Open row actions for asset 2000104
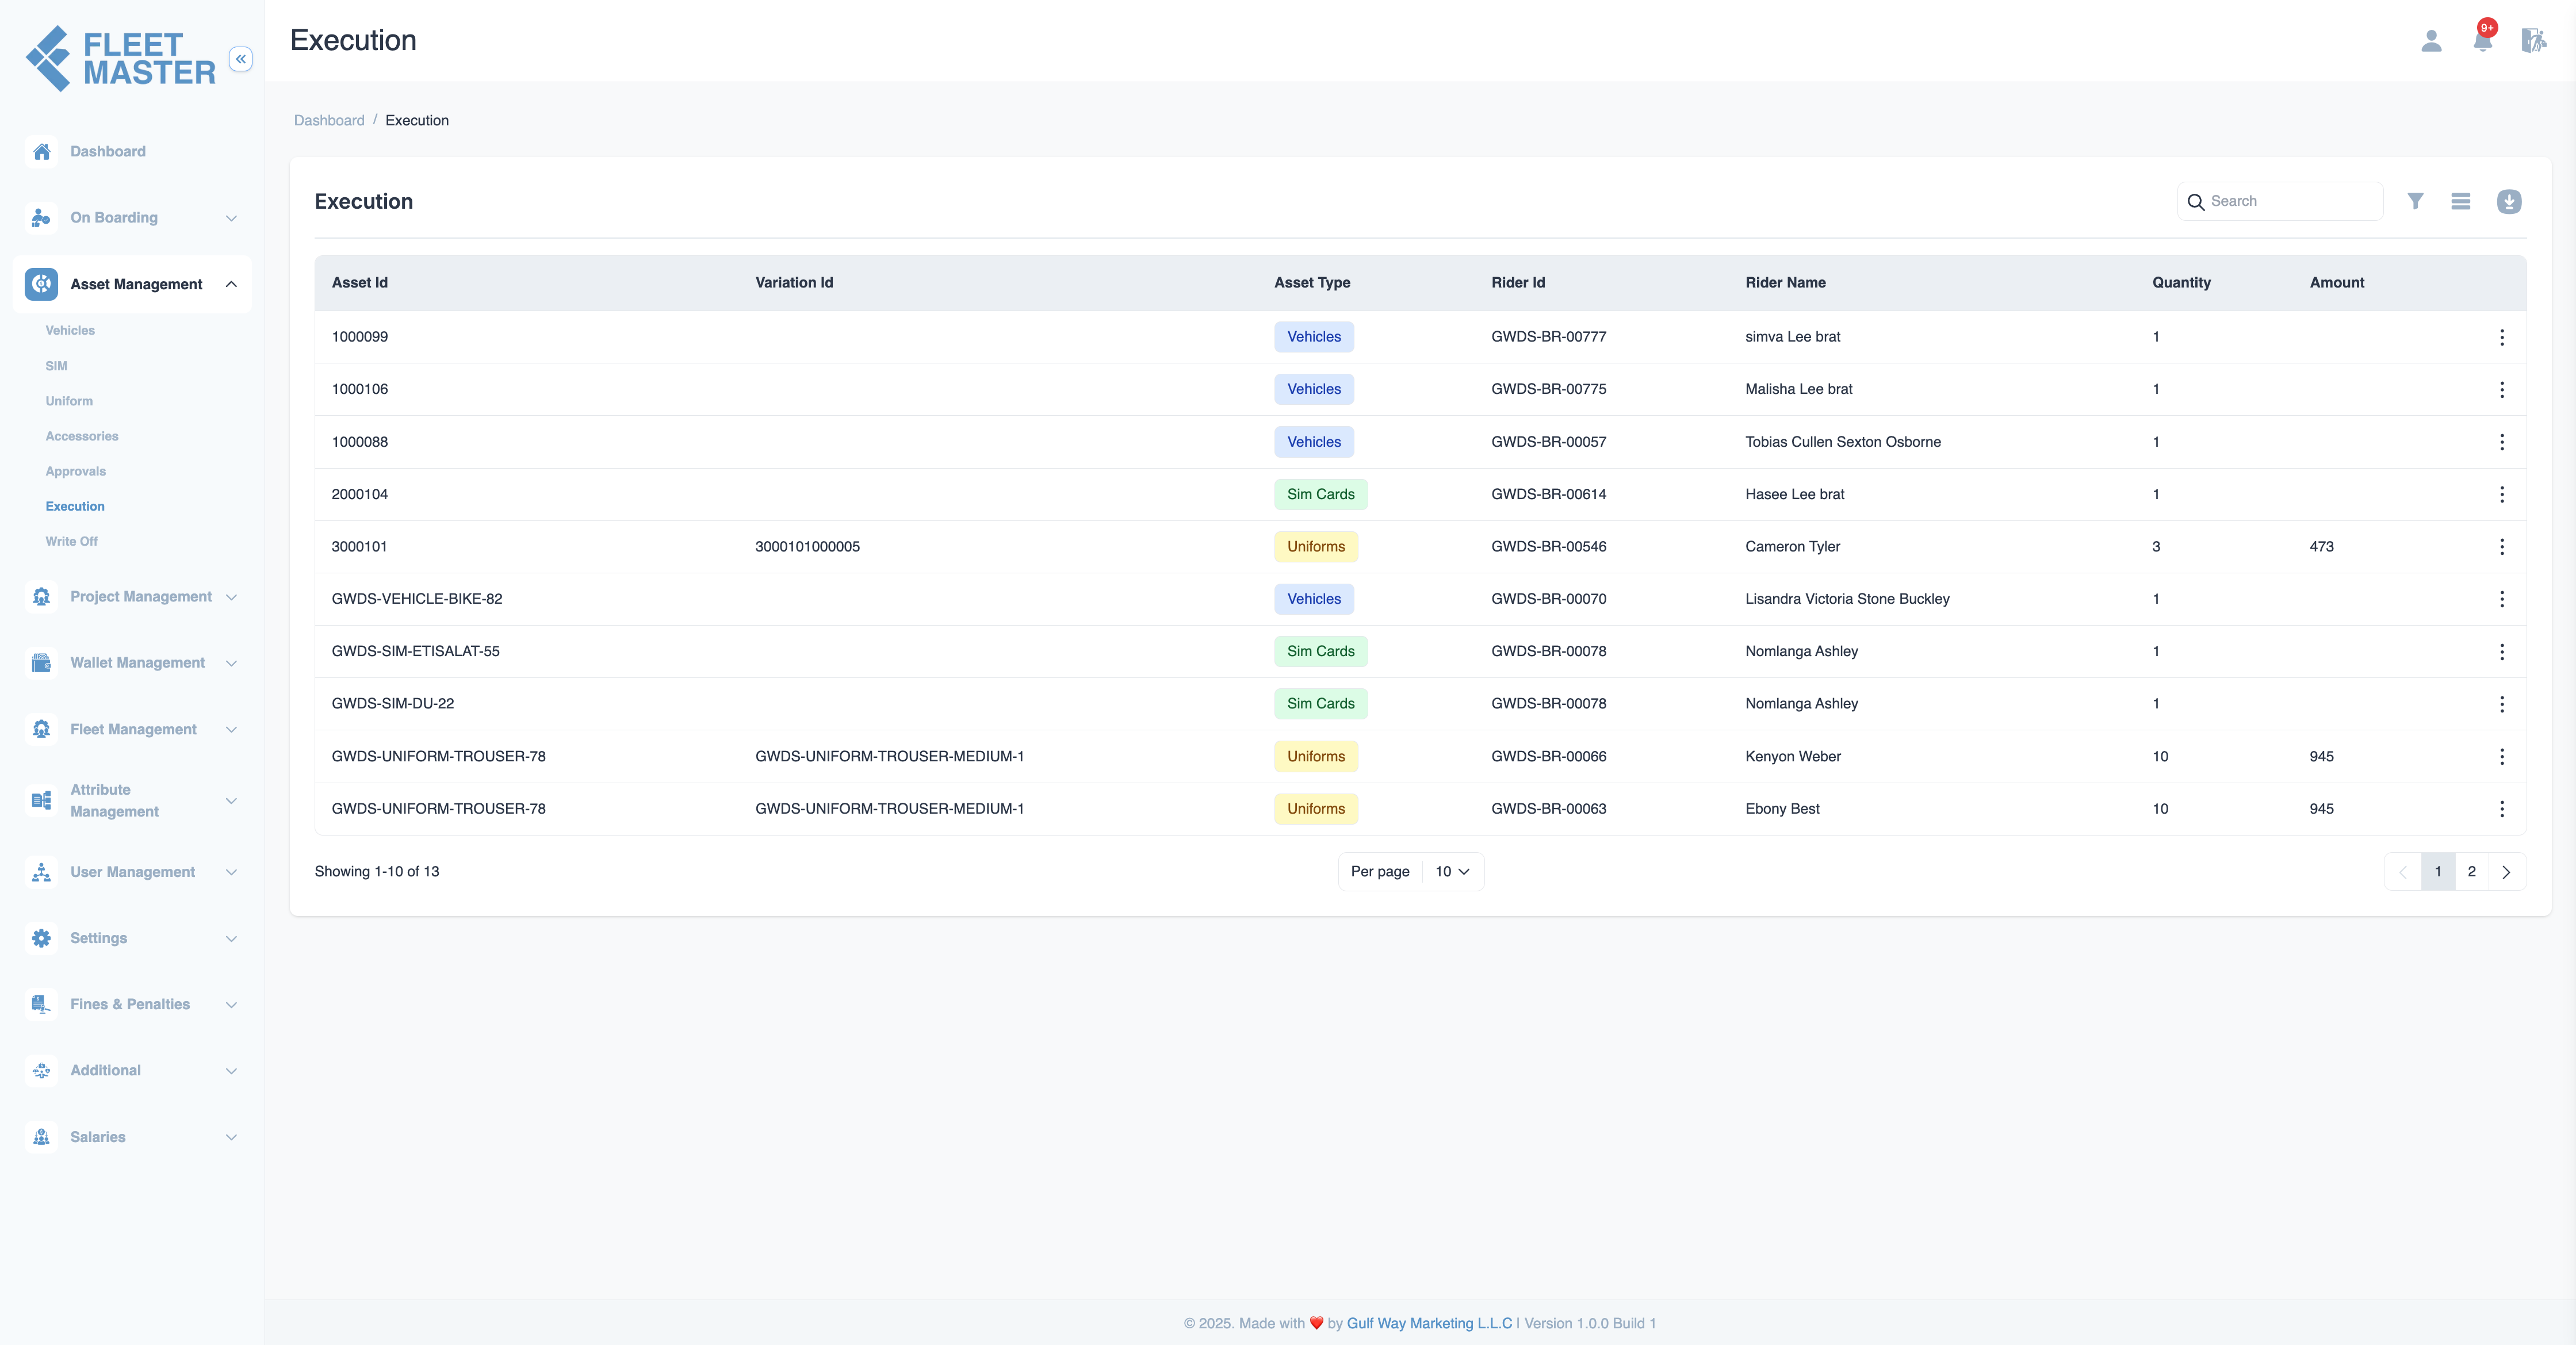This screenshot has height=1345, width=2576. [x=2502, y=494]
